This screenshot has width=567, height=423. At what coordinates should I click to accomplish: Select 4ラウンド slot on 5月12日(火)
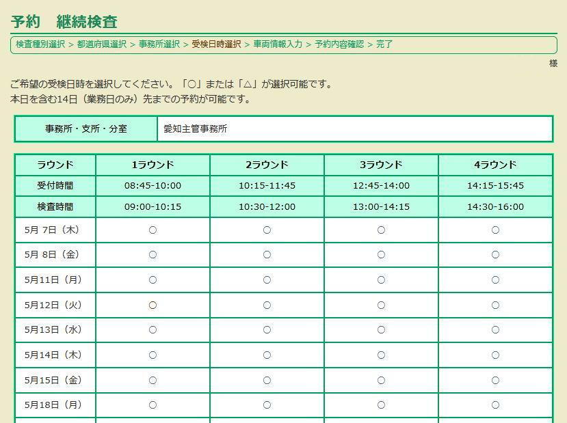[495, 305]
